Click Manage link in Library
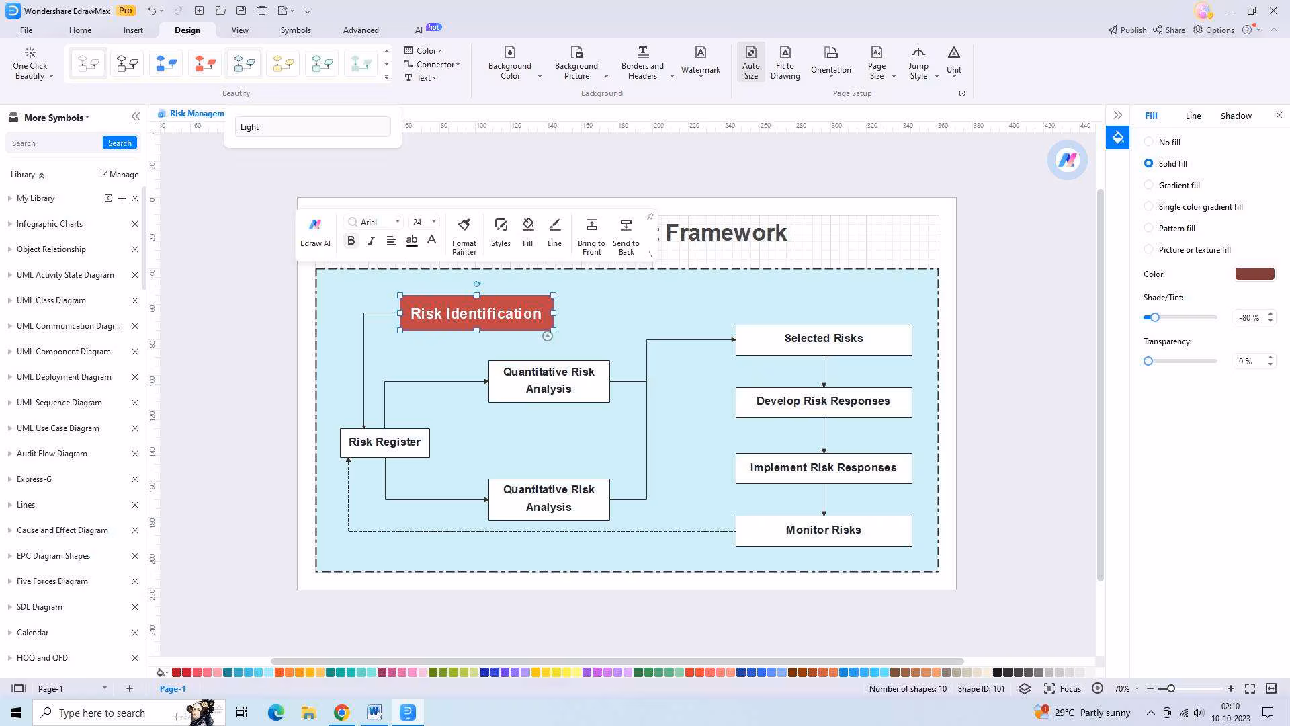The width and height of the screenshot is (1290, 726). click(120, 175)
